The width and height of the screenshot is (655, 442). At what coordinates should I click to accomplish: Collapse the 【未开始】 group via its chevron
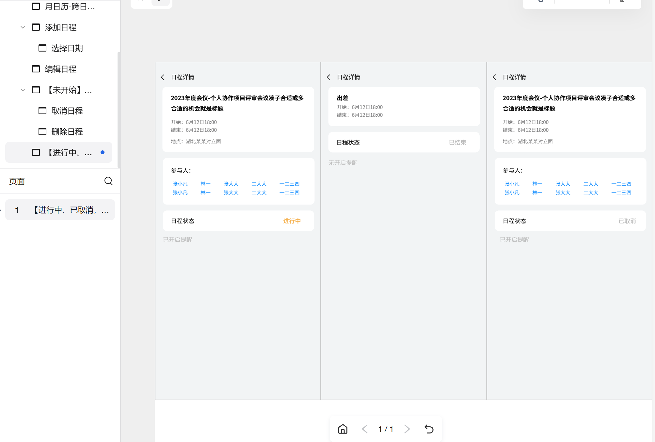click(23, 90)
